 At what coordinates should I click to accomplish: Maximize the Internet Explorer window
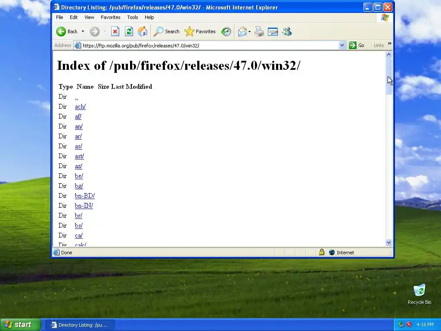click(378, 7)
